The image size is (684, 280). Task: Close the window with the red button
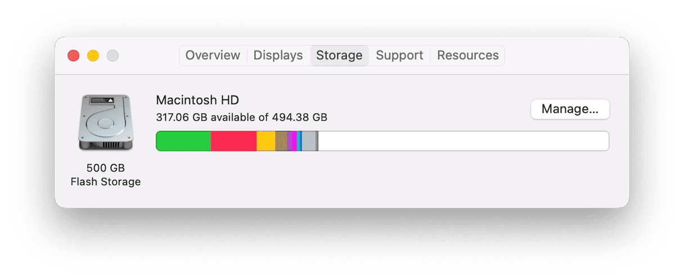click(74, 56)
